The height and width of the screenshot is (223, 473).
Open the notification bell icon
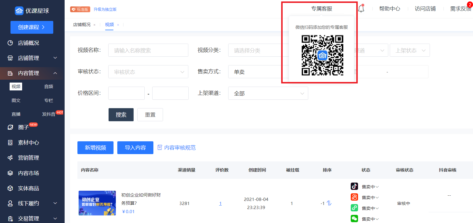click(x=361, y=8)
